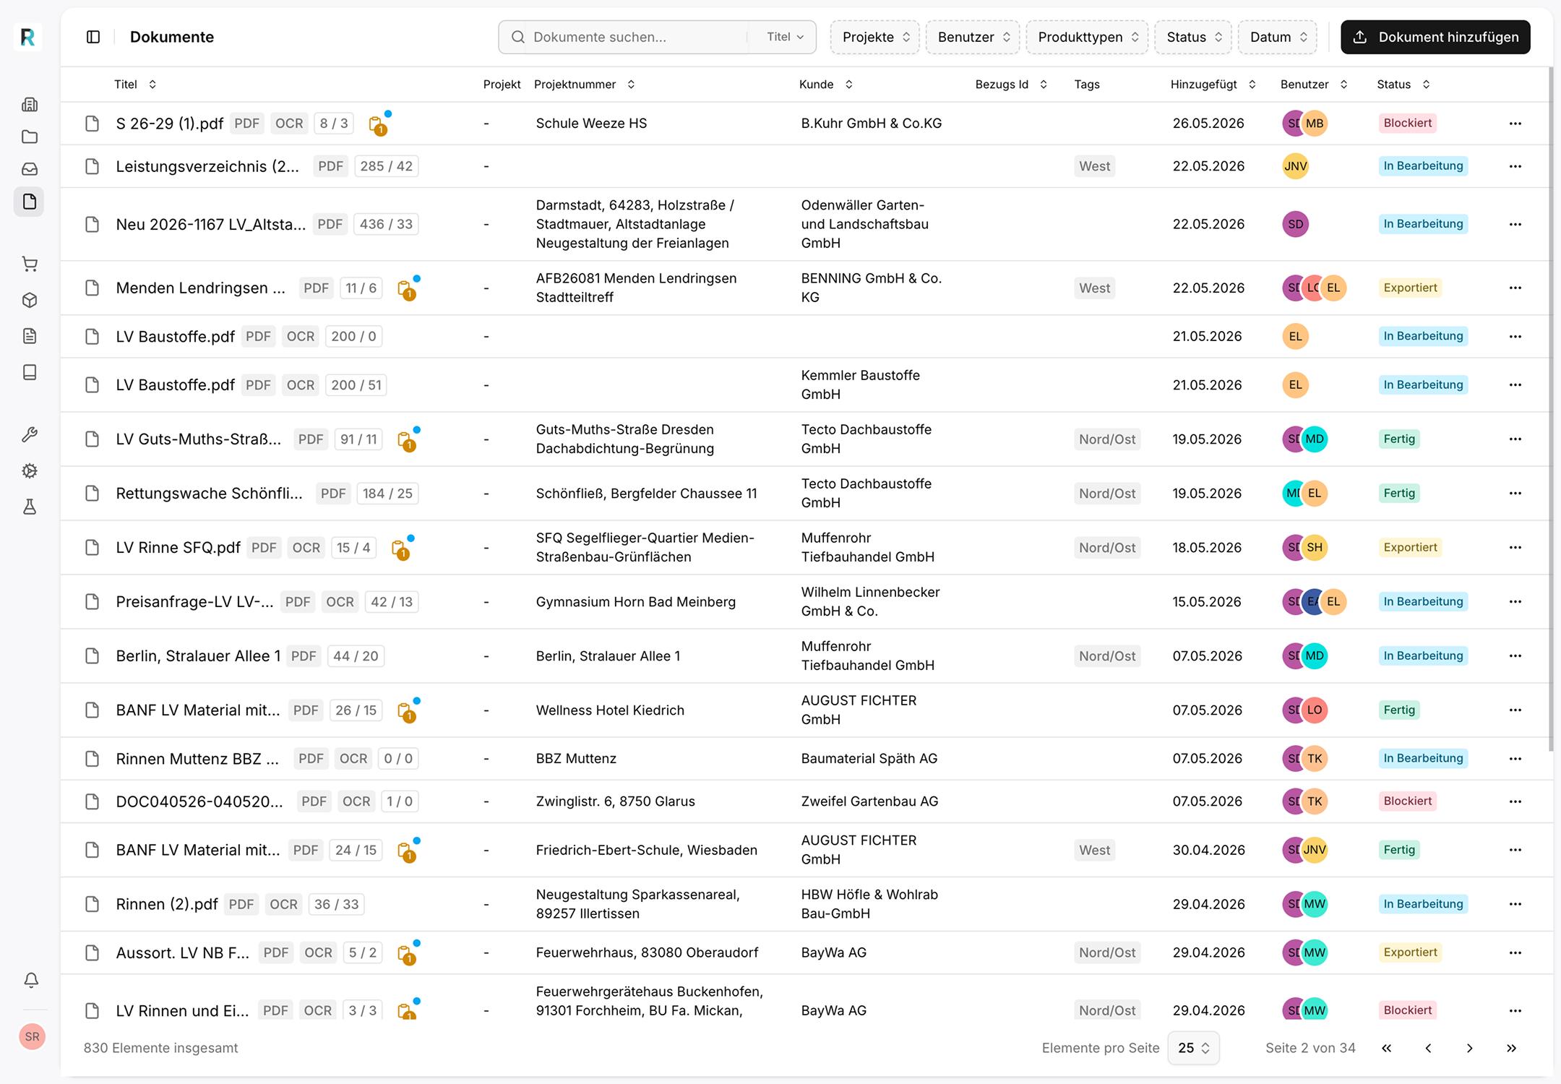Open row actions for S 26-29 (1).pdf
This screenshot has height=1084, width=1561.
click(1515, 124)
